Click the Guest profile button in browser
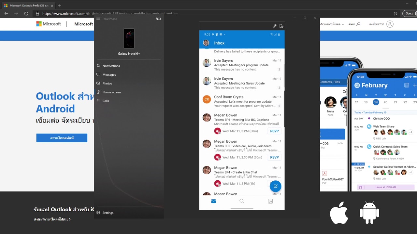 (x=410, y=13)
